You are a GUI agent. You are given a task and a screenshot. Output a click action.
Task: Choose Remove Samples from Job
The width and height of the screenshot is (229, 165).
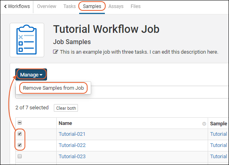(53, 88)
